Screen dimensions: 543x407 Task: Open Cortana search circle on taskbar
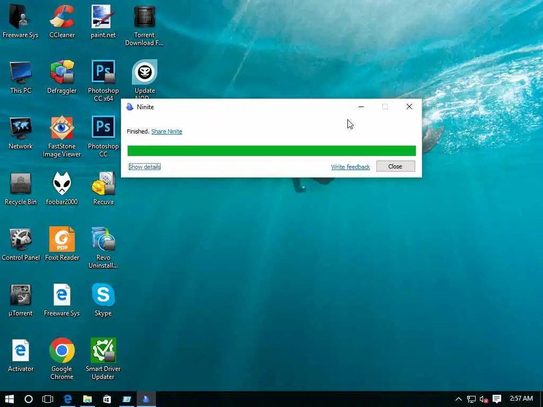[29, 399]
